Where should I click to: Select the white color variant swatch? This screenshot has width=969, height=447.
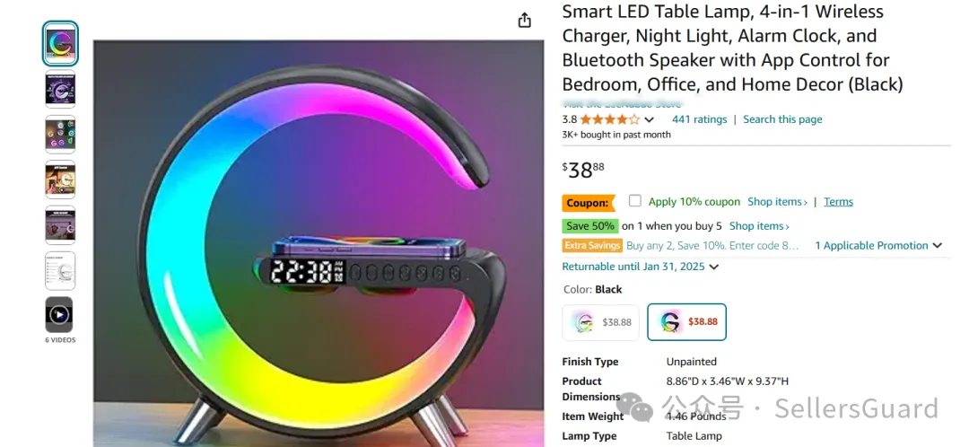click(600, 322)
